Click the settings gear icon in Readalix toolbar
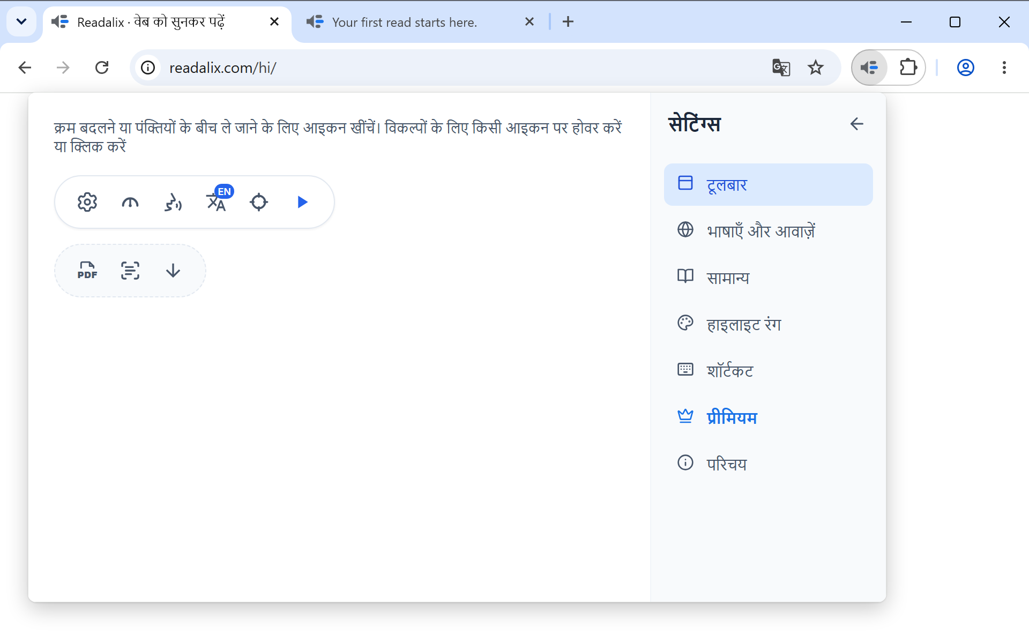Image resolution: width=1029 pixels, height=643 pixels. (87, 203)
